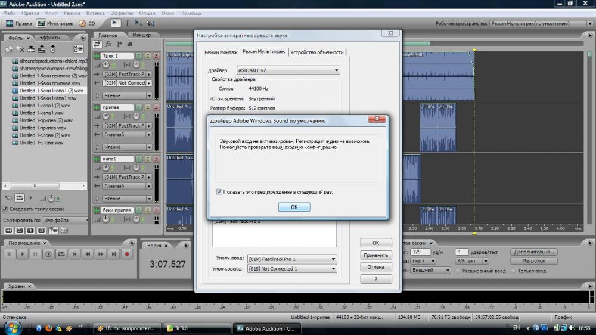Select the Move/Copy Clip tool
Screen dimensions: 596x335
(x=139, y=23)
